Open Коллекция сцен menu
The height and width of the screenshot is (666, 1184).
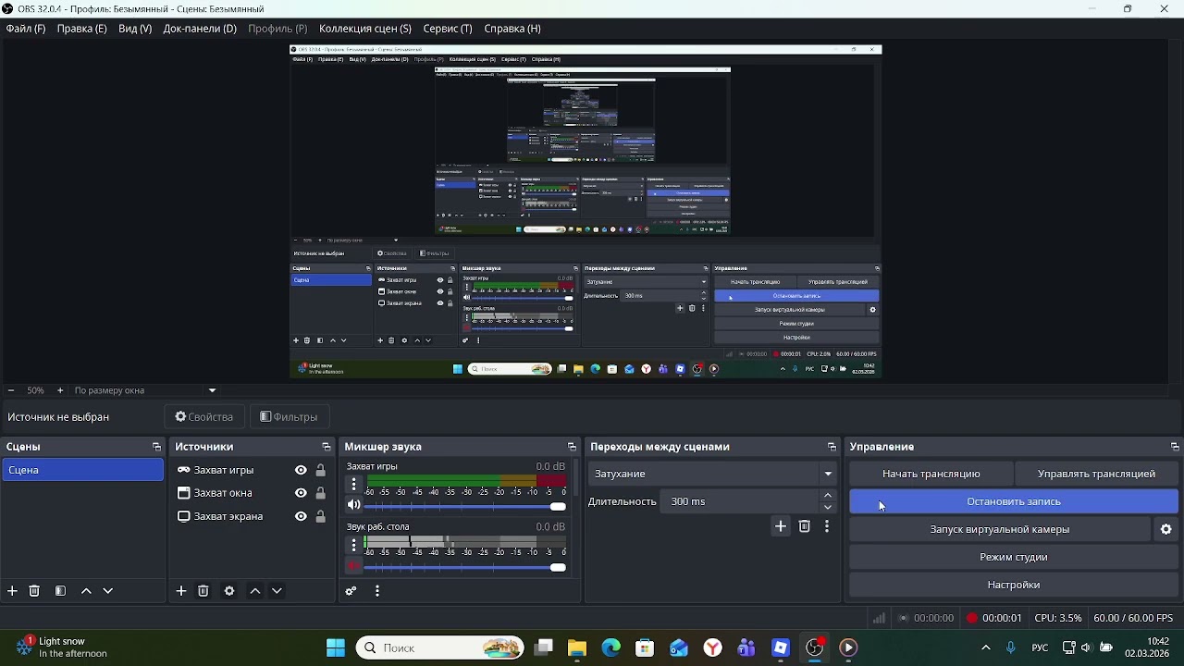click(x=365, y=29)
